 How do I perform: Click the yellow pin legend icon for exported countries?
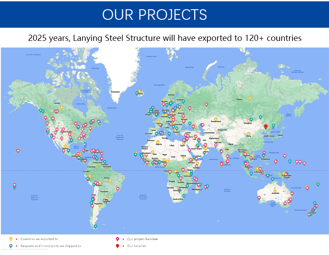pos(11,239)
